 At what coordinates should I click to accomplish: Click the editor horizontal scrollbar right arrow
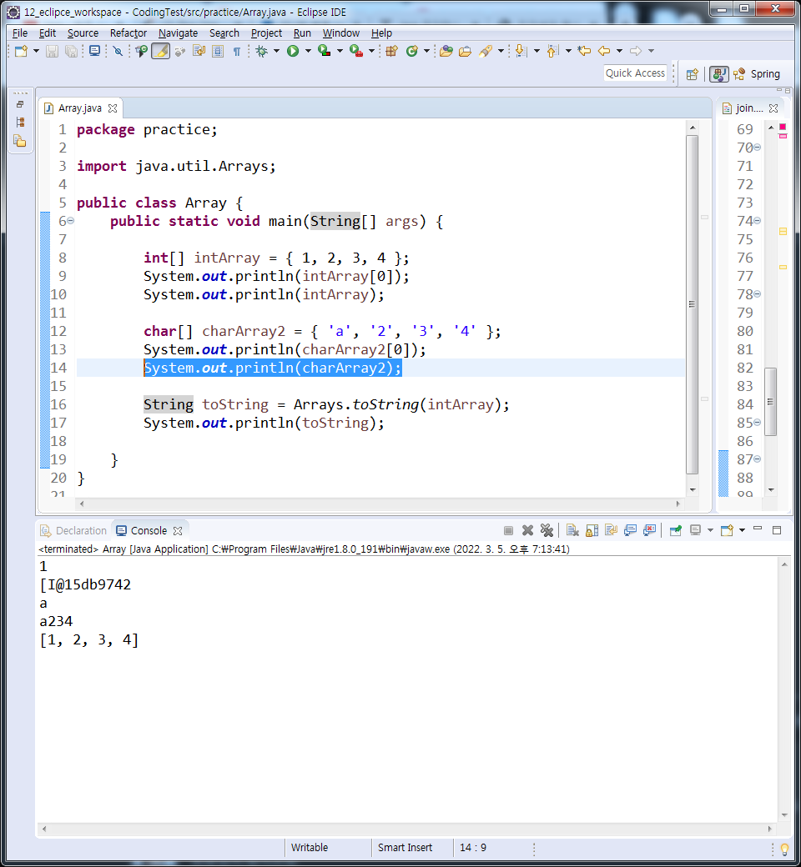point(678,504)
